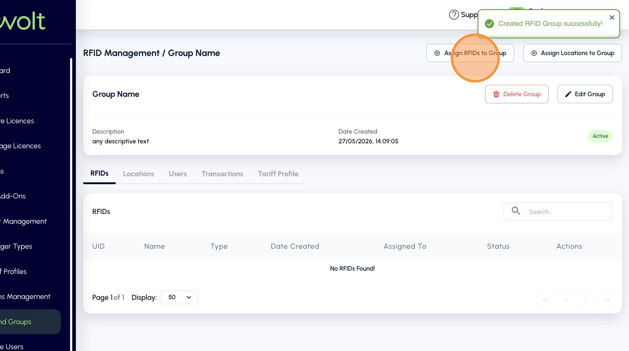This screenshot has height=351, width=629.
Task: Open the Tariff Profile tab
Action: tap(278, 174)
